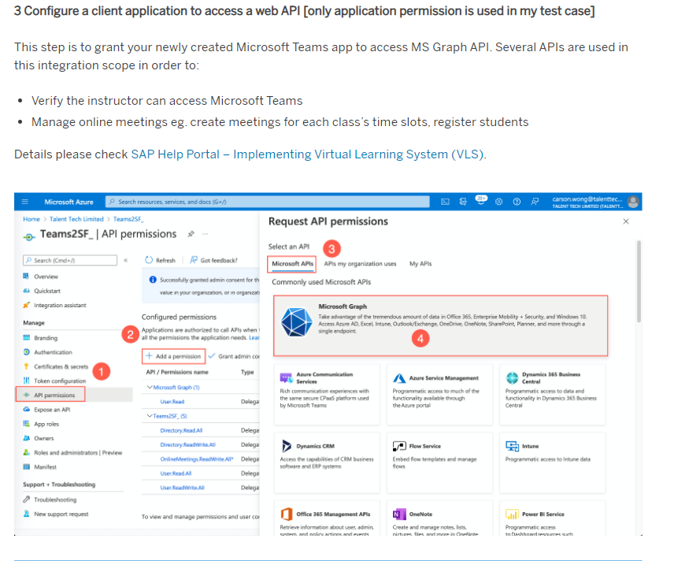Screen dimensions: 678x561
Task: Select the Power BI Service card
Action: coord(552,518)
